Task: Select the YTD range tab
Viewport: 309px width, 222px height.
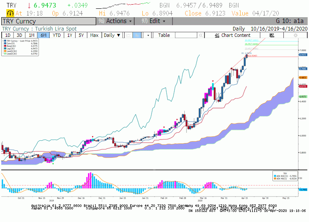Action: pyautogui.click(x=57, y=35)
